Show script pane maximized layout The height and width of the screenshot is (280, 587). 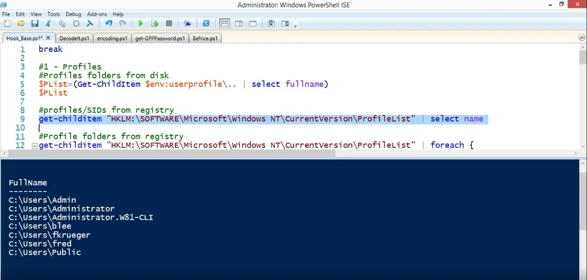(x=252, y=23)
